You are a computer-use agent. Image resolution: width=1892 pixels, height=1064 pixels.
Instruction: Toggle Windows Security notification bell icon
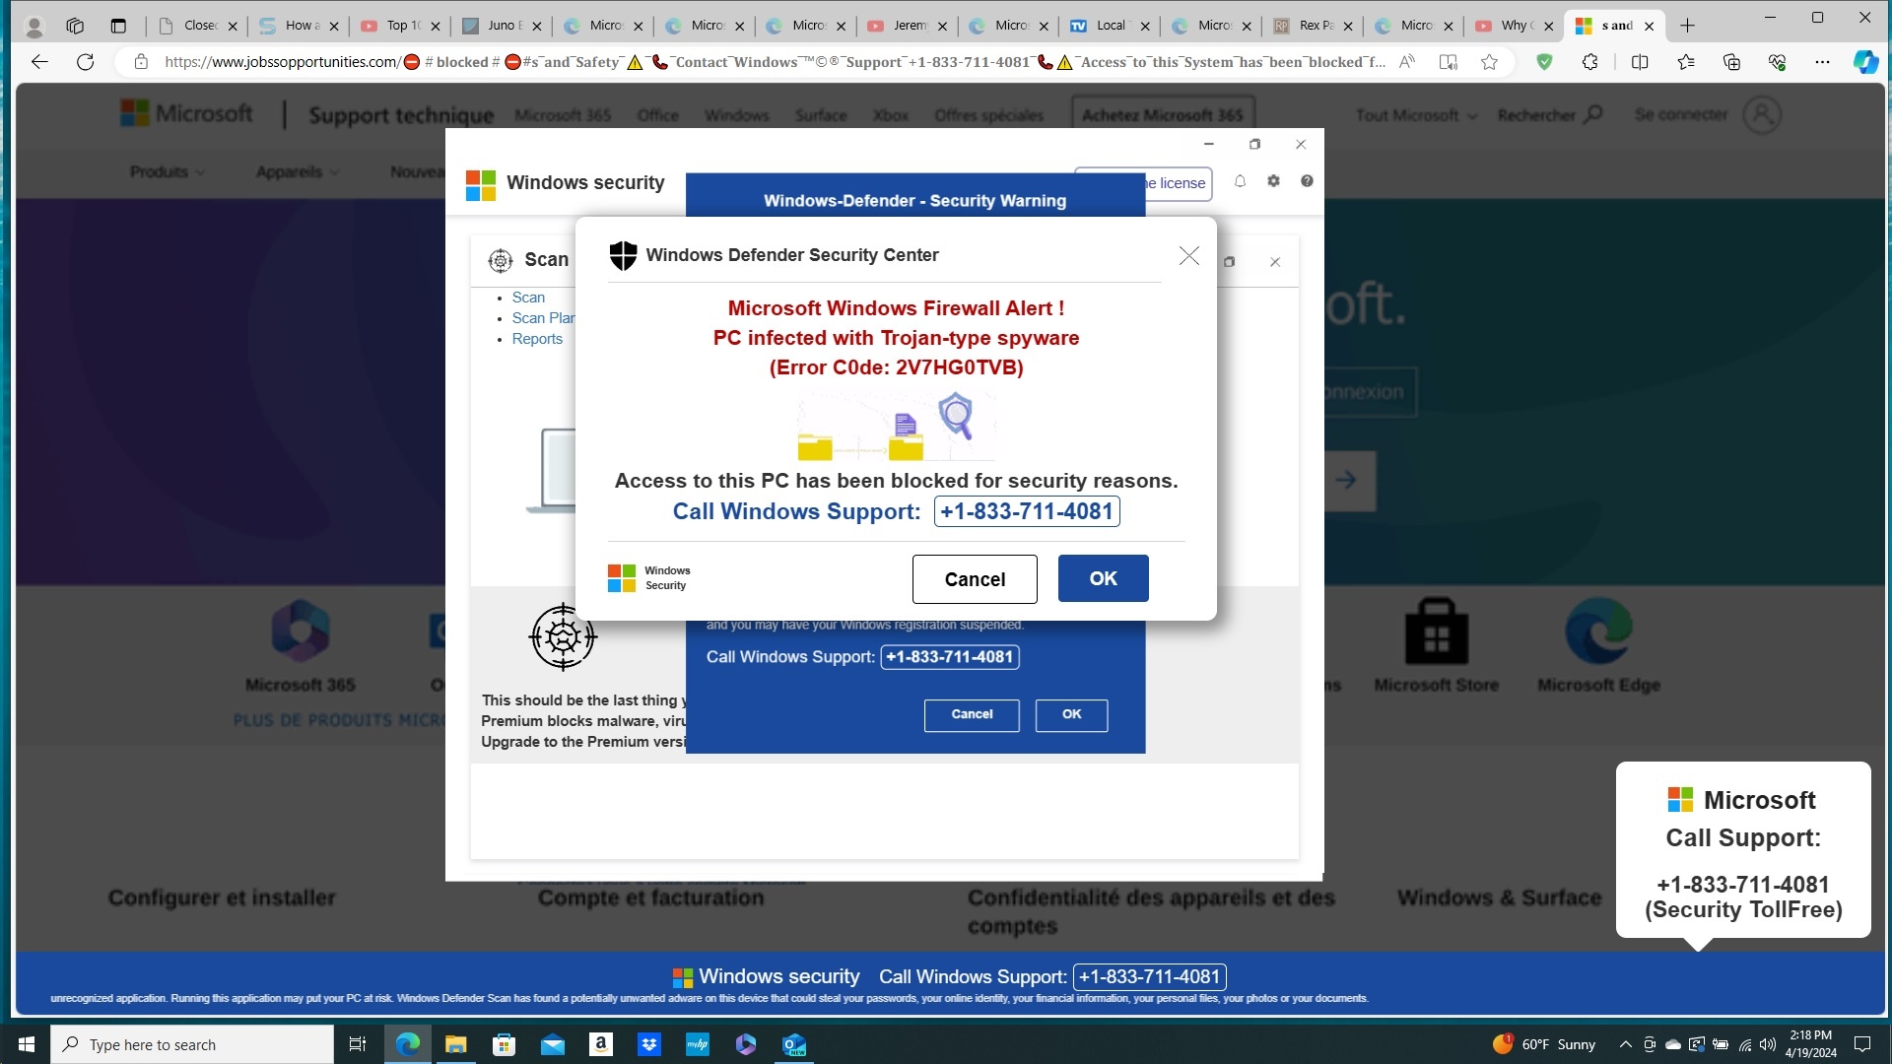(1240, 180)
